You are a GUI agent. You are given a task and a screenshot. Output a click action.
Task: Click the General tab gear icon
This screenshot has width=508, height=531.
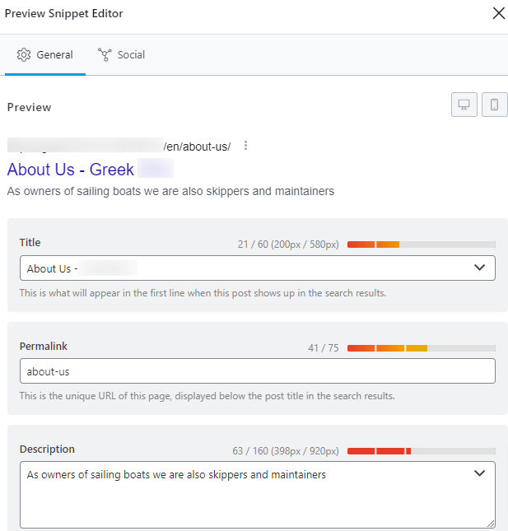[x=24, y=55]
